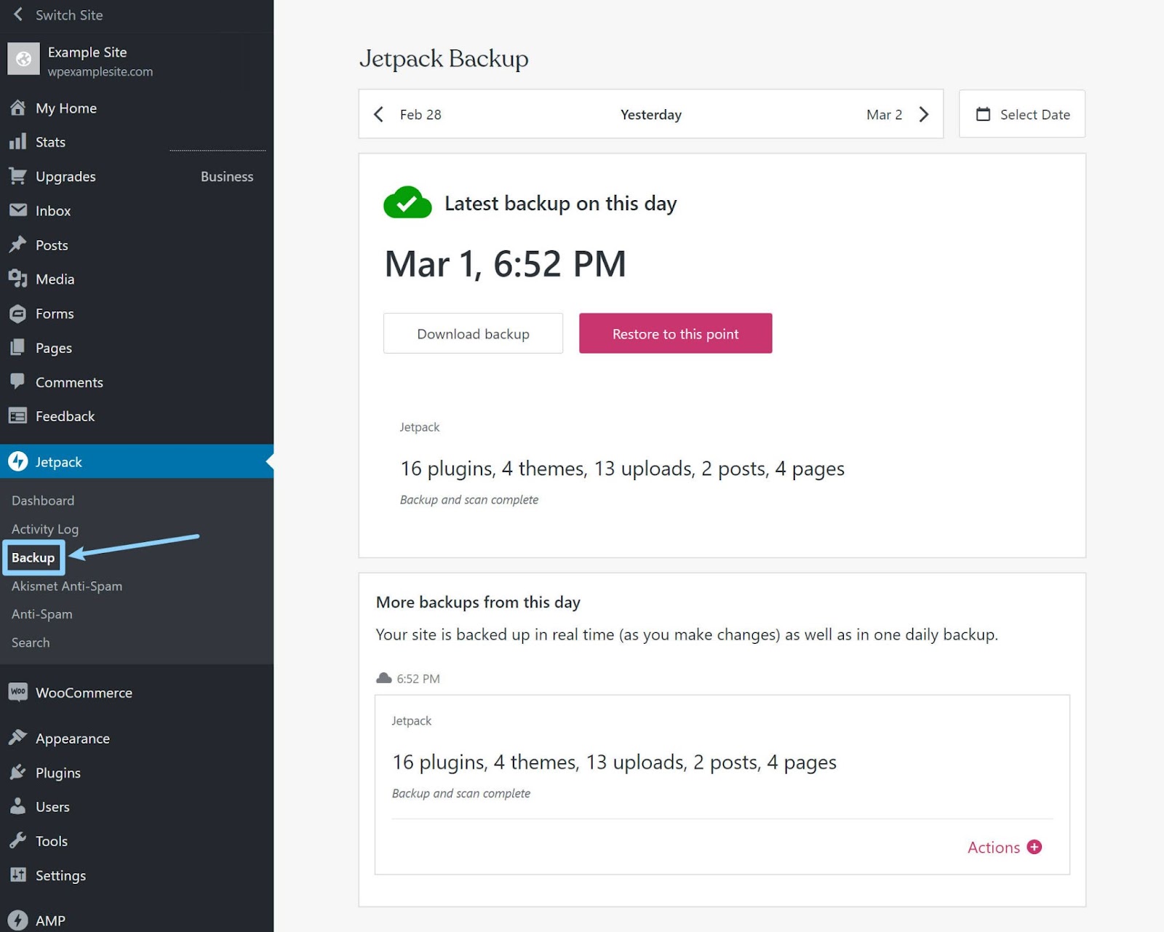
Task: Click the Business plan label
Action: (227, 176)
